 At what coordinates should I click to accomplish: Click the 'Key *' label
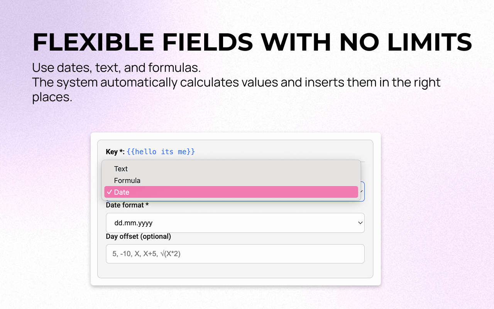[115, 152]
